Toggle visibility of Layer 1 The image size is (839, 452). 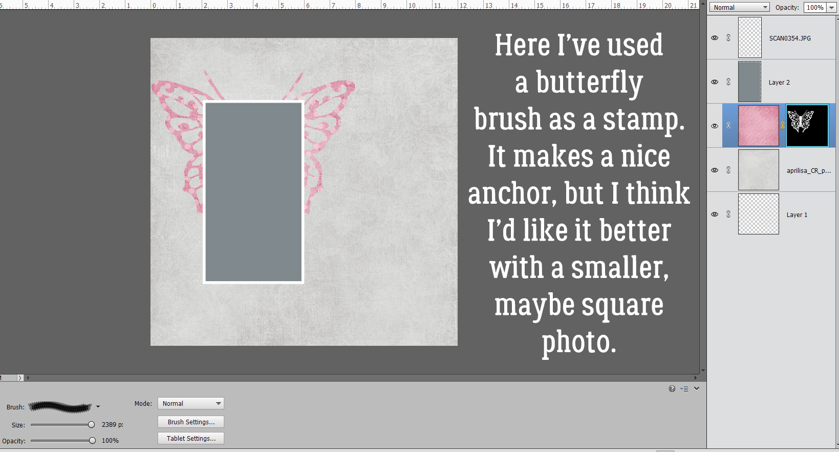tap(715, 214)
